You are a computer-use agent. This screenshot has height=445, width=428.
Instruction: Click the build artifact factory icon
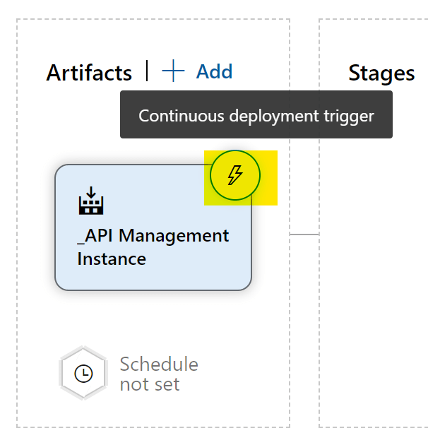[x=90, y=203]
